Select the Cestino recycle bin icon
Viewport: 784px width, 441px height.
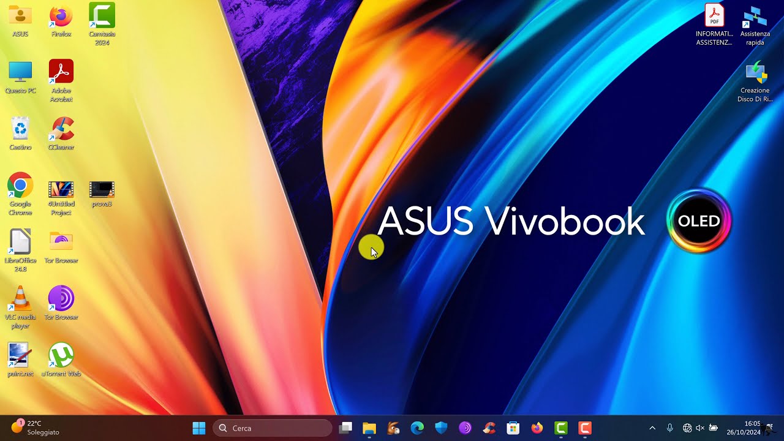[20, 134]
